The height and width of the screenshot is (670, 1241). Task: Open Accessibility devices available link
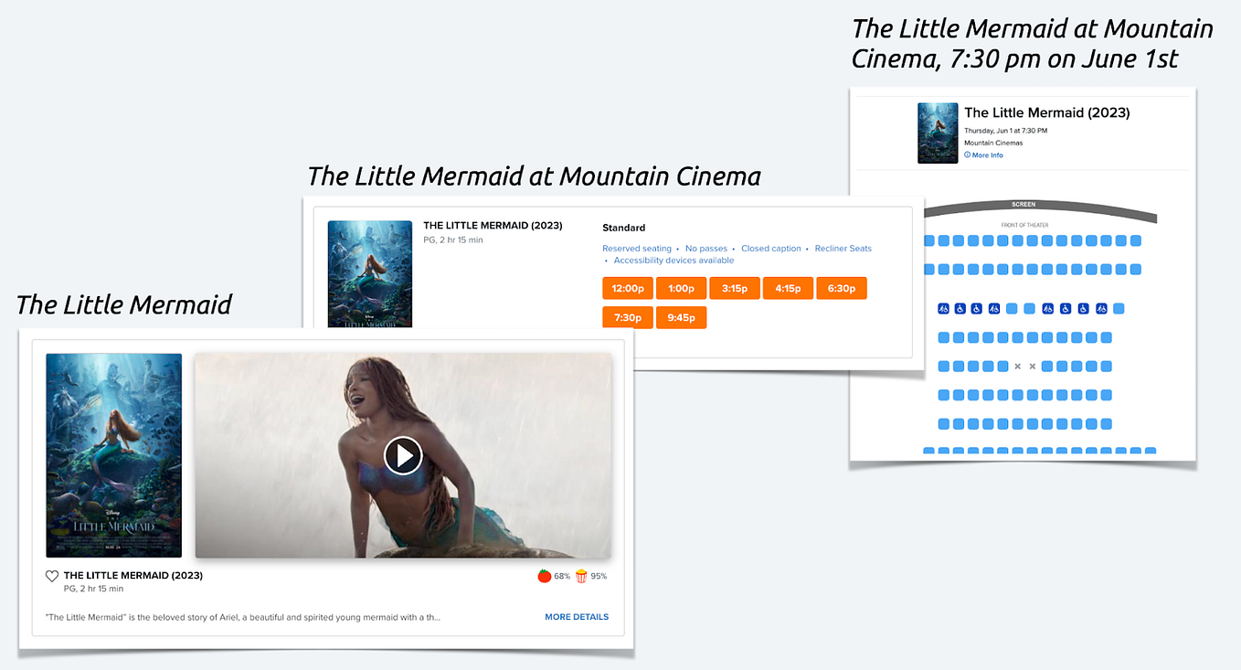point(674,261)
